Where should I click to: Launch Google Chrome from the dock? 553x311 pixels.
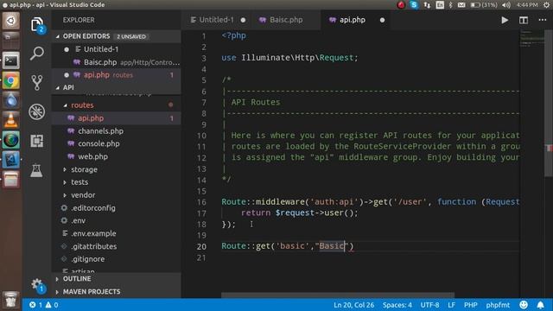pos(11,81)
